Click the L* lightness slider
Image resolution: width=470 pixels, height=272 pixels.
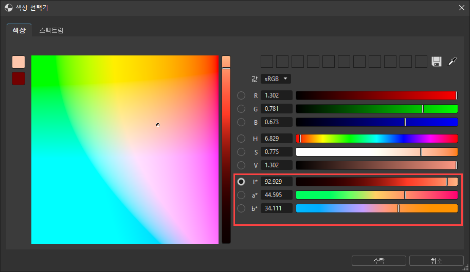click(x=377, y=182)
